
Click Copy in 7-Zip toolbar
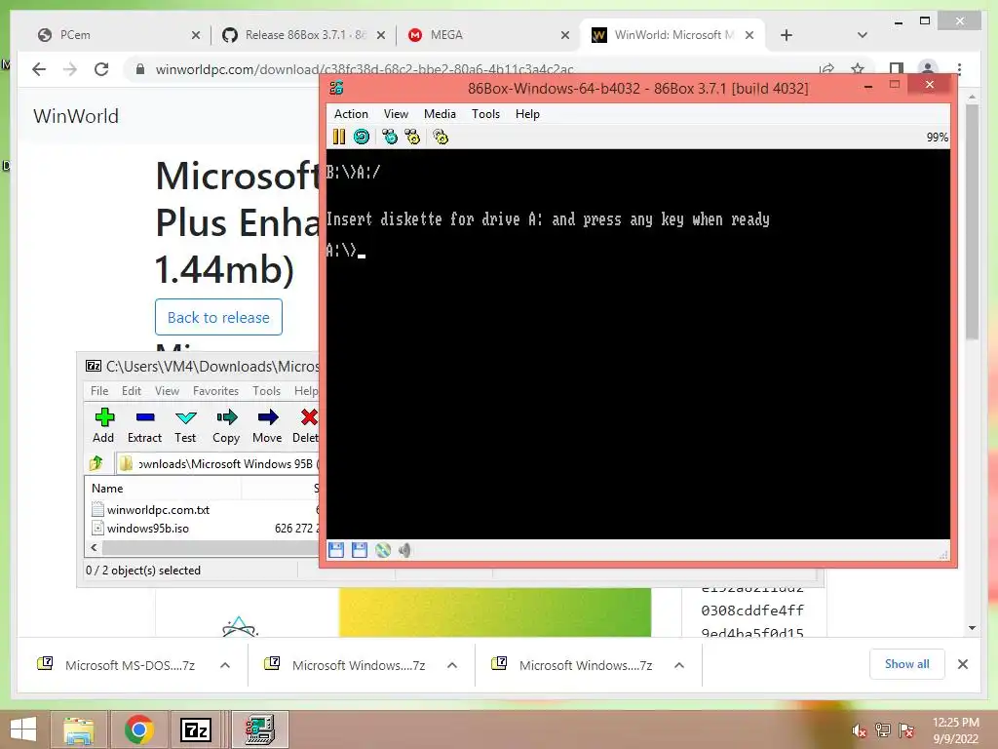point(226,425)
